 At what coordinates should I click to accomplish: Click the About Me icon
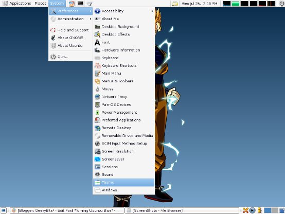97,19
